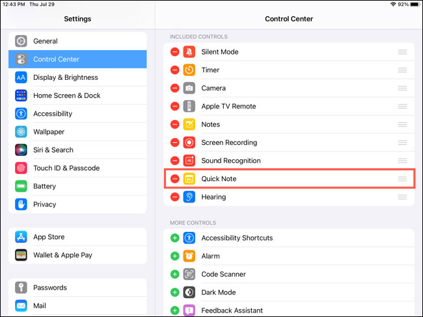Tap the Screen Recording icon
Screen dimensions: 423x317
(x=189, y=142)
